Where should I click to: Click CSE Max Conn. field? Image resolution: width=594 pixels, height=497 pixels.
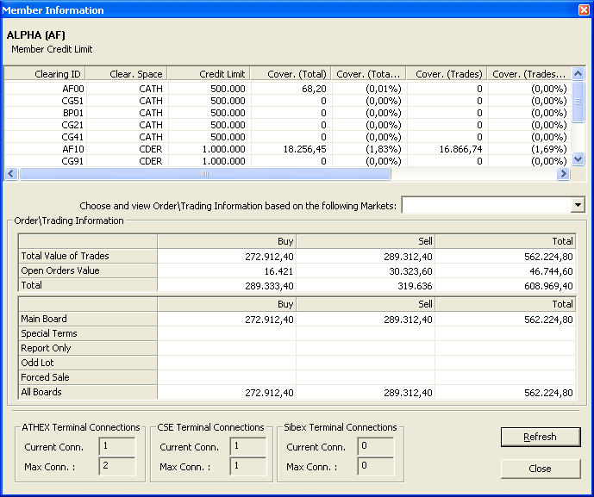(248, 466)
